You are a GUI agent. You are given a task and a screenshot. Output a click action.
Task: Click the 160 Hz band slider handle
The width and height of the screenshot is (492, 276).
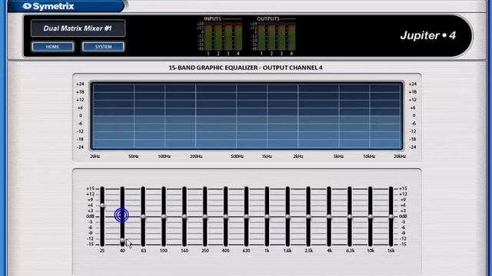184,216
